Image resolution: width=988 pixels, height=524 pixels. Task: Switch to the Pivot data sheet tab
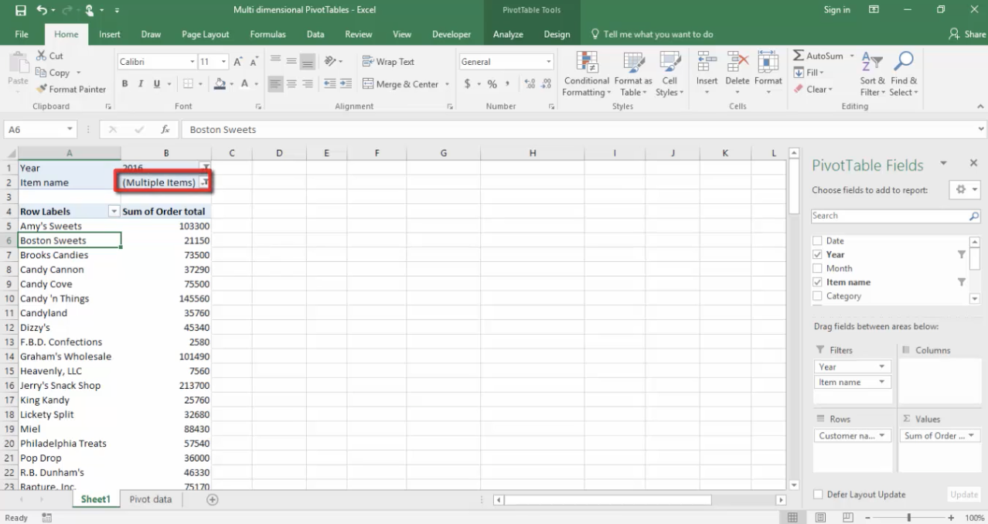coord(151,499)
